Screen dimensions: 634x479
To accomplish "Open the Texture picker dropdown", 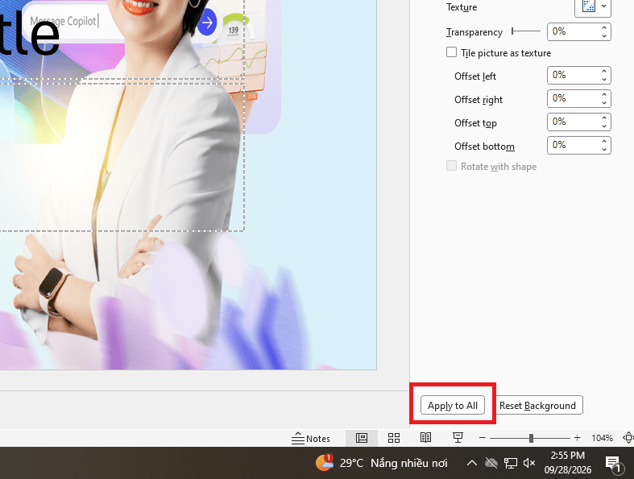I will (x=593, y=7).
